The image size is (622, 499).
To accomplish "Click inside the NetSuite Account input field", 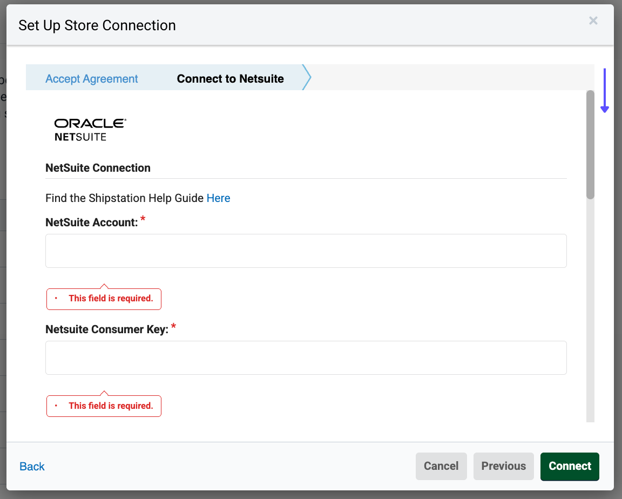I will point(306,251).
